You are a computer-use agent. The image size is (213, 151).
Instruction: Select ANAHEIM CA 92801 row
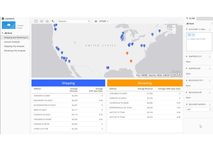pyautogui.click(x=68, y=96)
